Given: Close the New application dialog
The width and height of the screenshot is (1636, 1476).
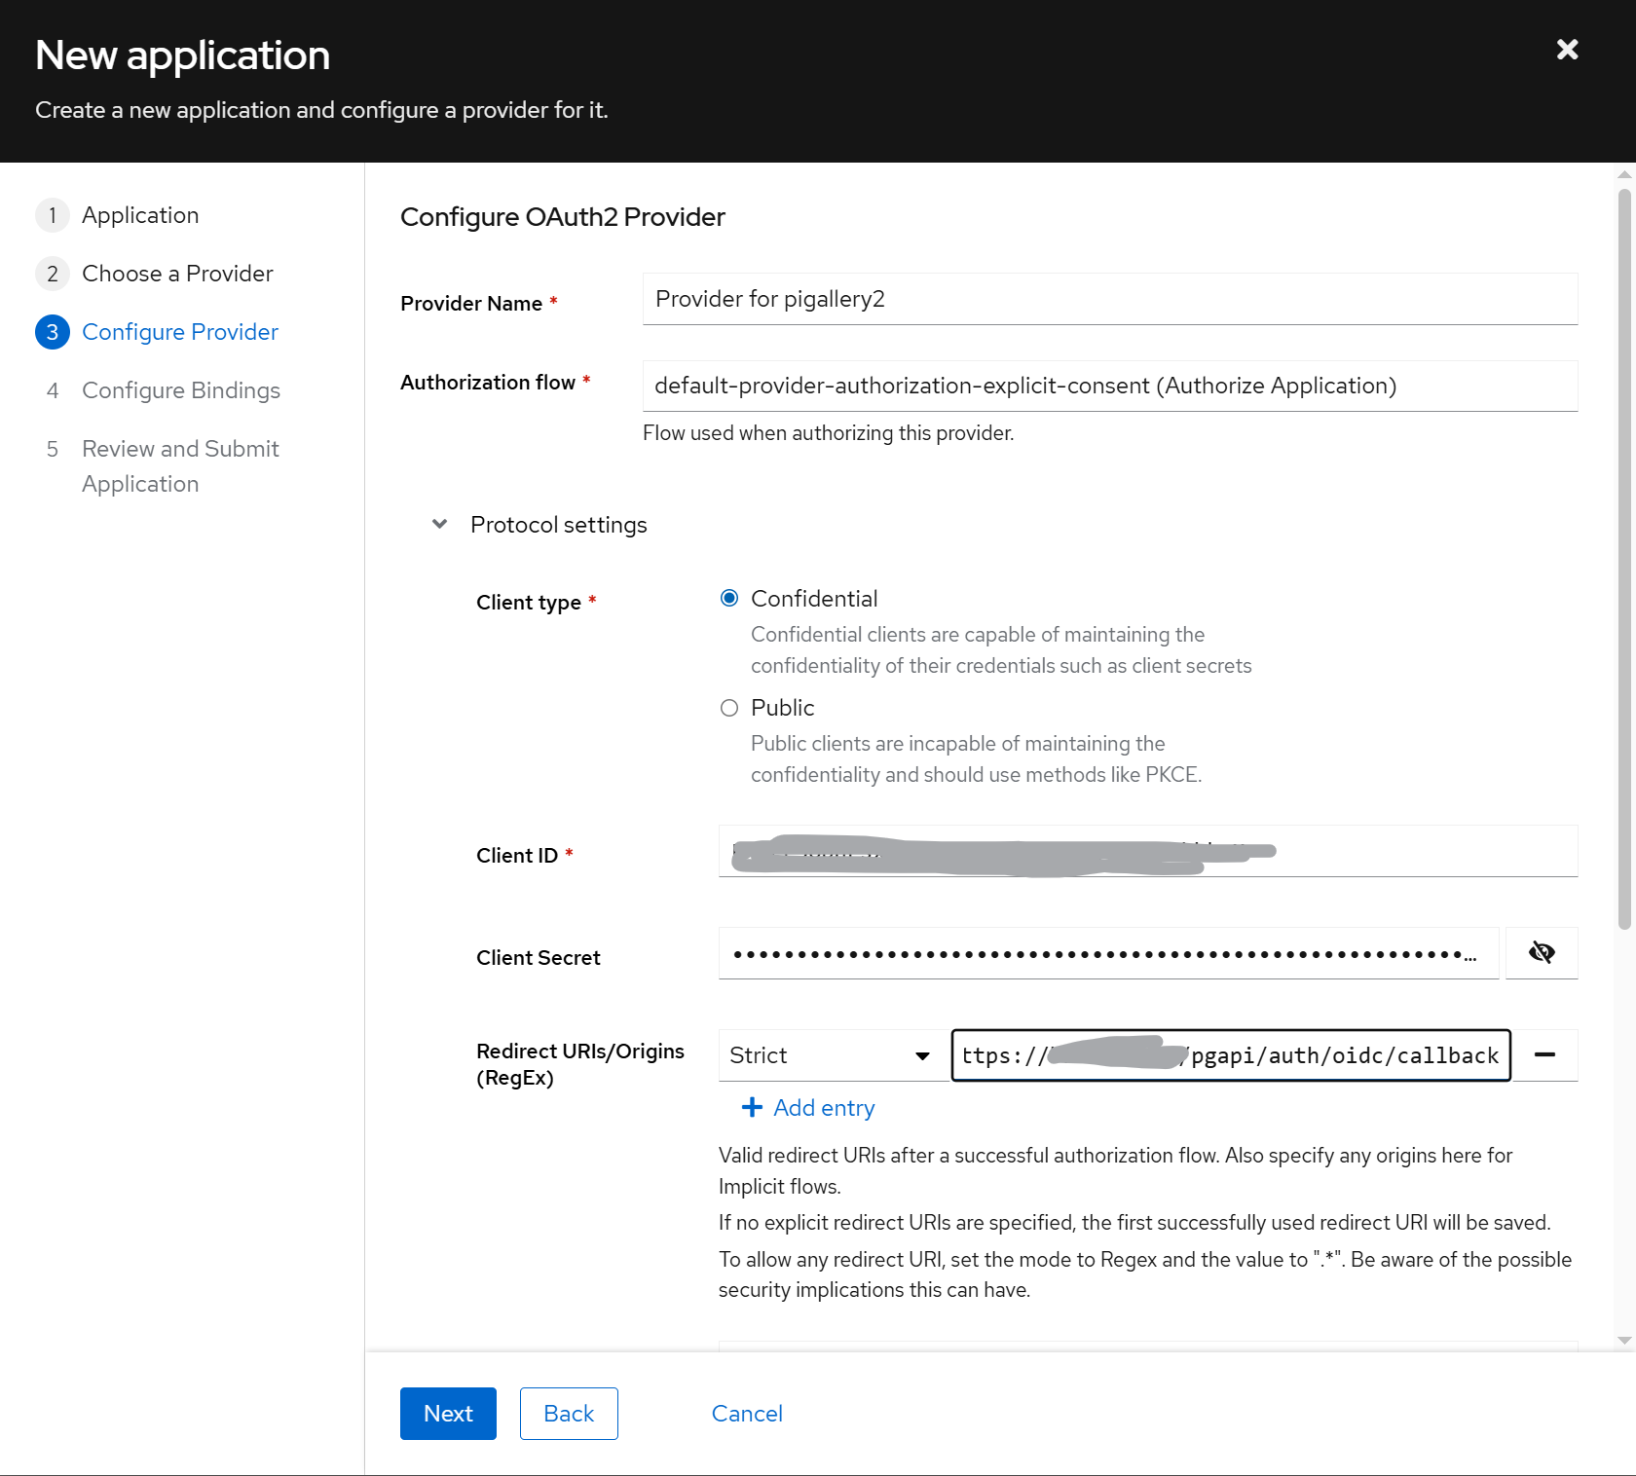Looking at the screenshot, I should click(x=1567, y=50).
